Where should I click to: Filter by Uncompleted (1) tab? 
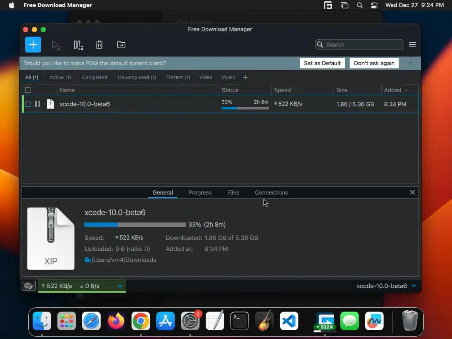[x=137, y=77]
